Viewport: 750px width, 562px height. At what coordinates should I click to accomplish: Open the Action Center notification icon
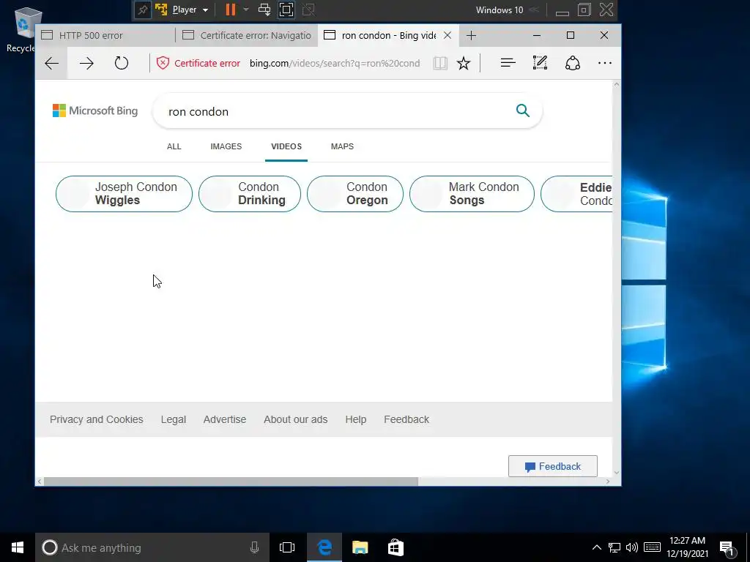(x=727, y=548)
